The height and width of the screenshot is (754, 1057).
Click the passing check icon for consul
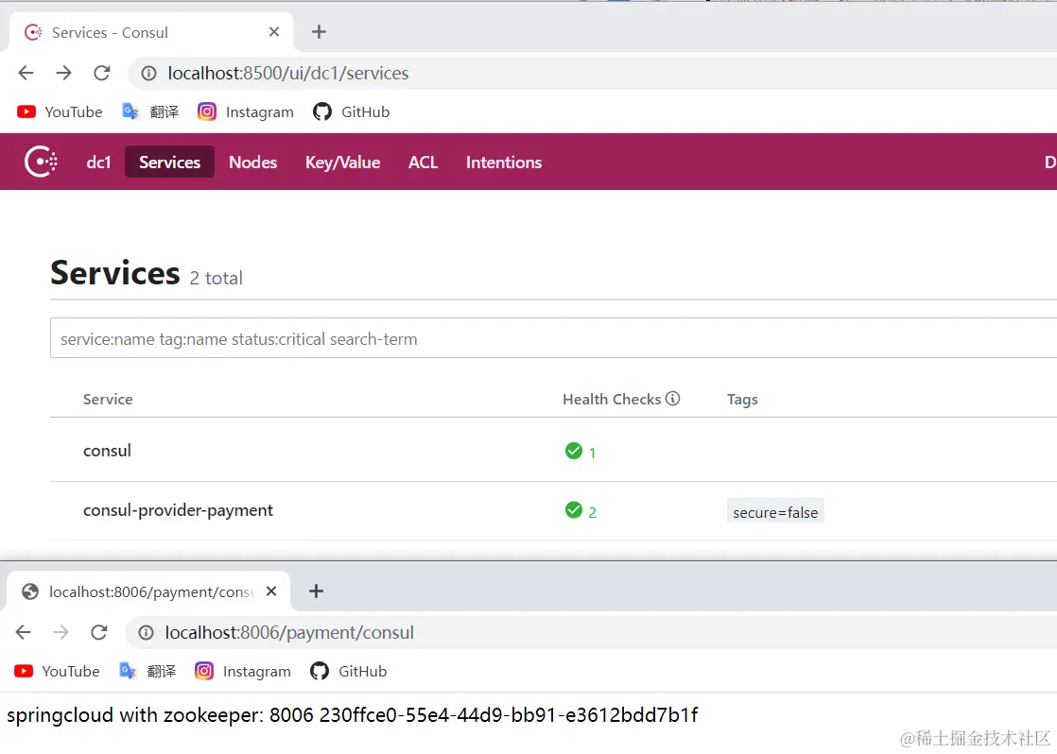coord(574,451)
